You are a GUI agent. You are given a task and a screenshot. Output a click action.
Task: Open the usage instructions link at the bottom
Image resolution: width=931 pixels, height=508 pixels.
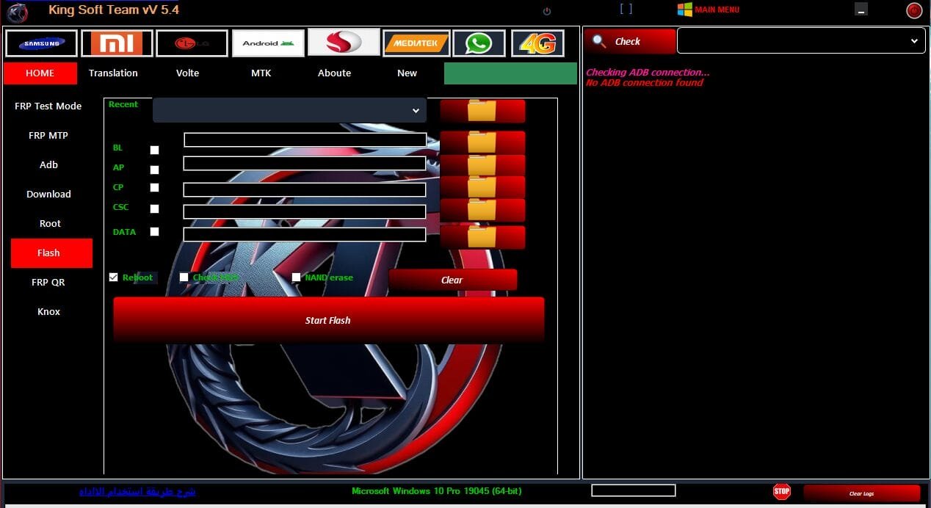pyautogui.click(x=137, y=492)
